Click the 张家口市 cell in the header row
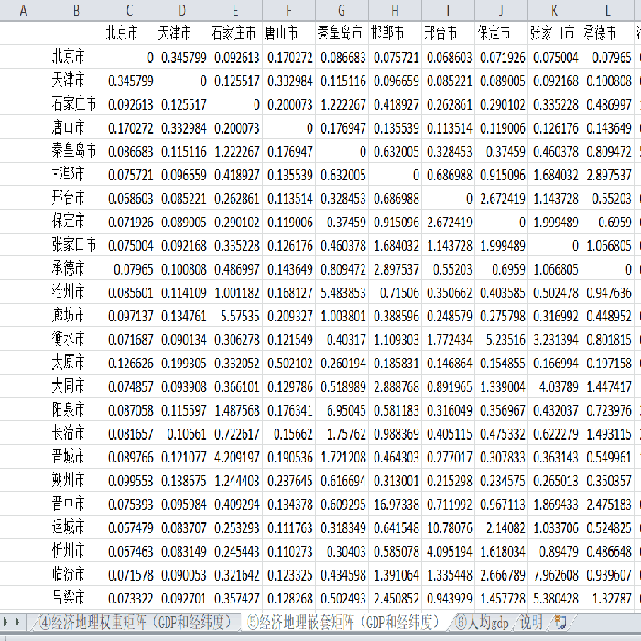Viewport: 641px width, 641px height. point(554,33)
